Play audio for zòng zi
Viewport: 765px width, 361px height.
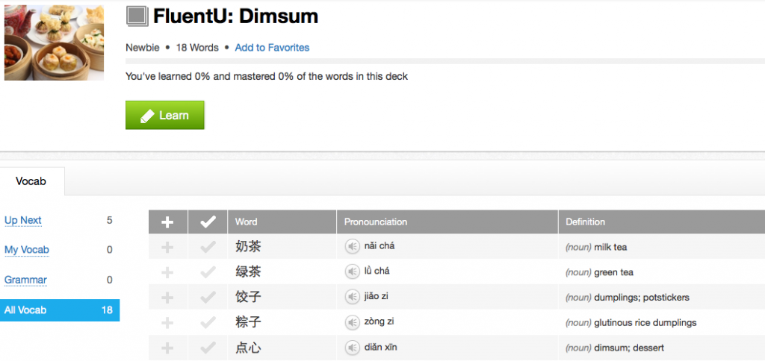(x=352, y=322)
